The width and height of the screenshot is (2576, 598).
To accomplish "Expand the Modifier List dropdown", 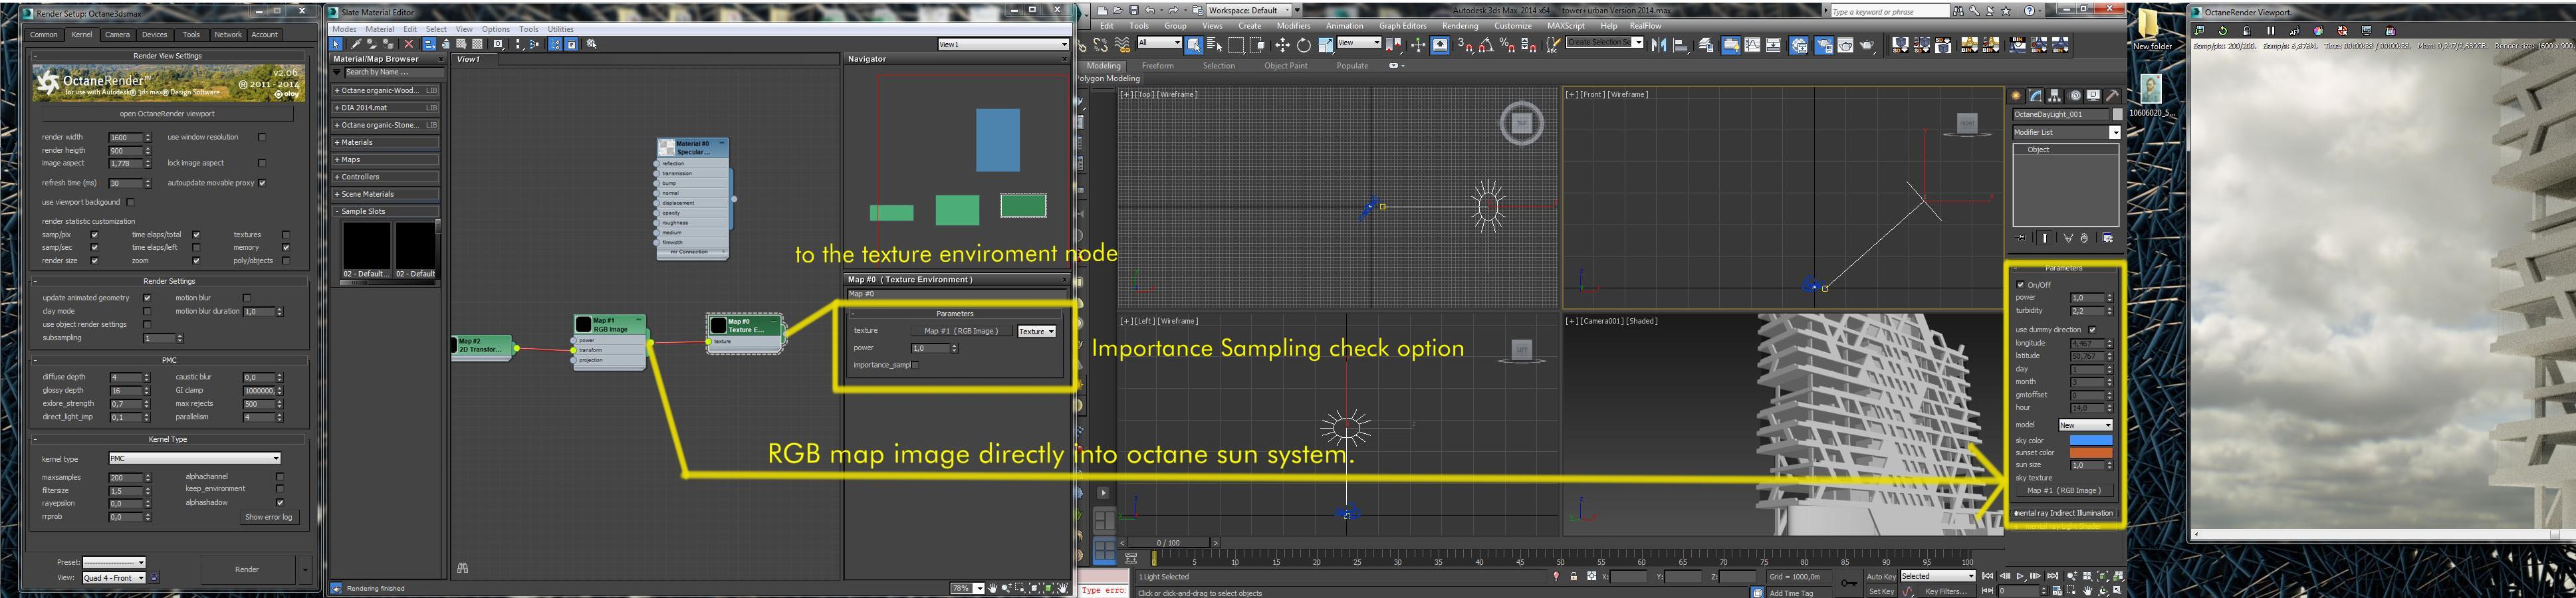I will [2066, 132].
